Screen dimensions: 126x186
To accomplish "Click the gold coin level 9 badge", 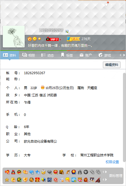I will coord(13,180).
